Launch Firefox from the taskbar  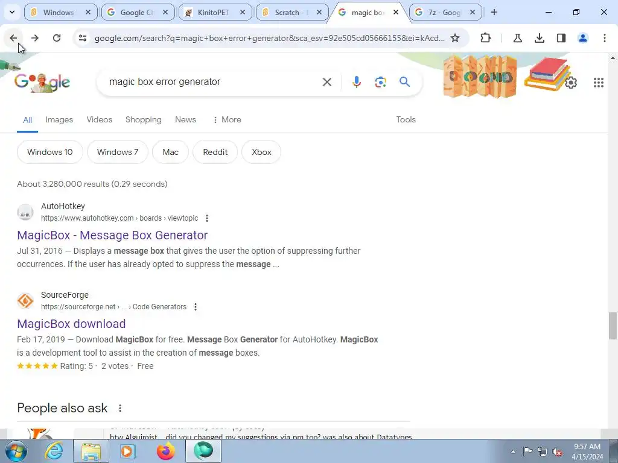pos(165,451)
